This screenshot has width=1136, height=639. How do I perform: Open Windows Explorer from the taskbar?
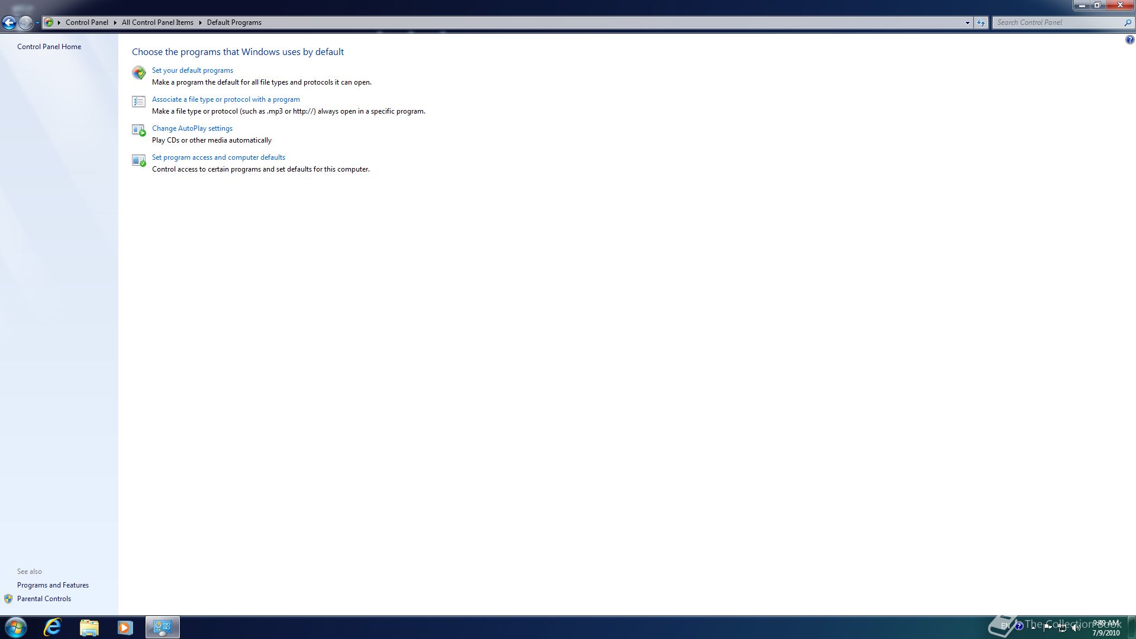tap(89, 627)
